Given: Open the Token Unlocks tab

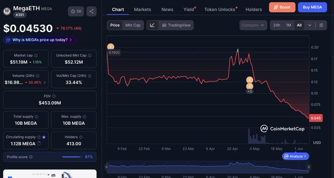Looking at the screenshot, I should [220, 10].
